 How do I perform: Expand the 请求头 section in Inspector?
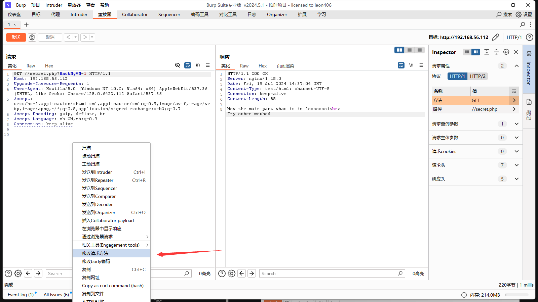pos(516,165)
